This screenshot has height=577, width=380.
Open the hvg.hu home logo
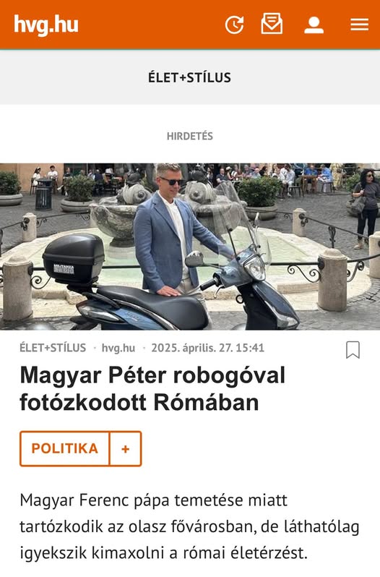click(46, 25)
